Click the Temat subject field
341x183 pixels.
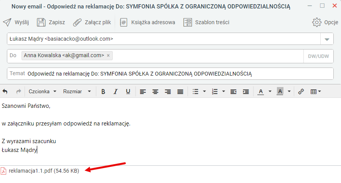pyautogui.click(x=170, y=74)
